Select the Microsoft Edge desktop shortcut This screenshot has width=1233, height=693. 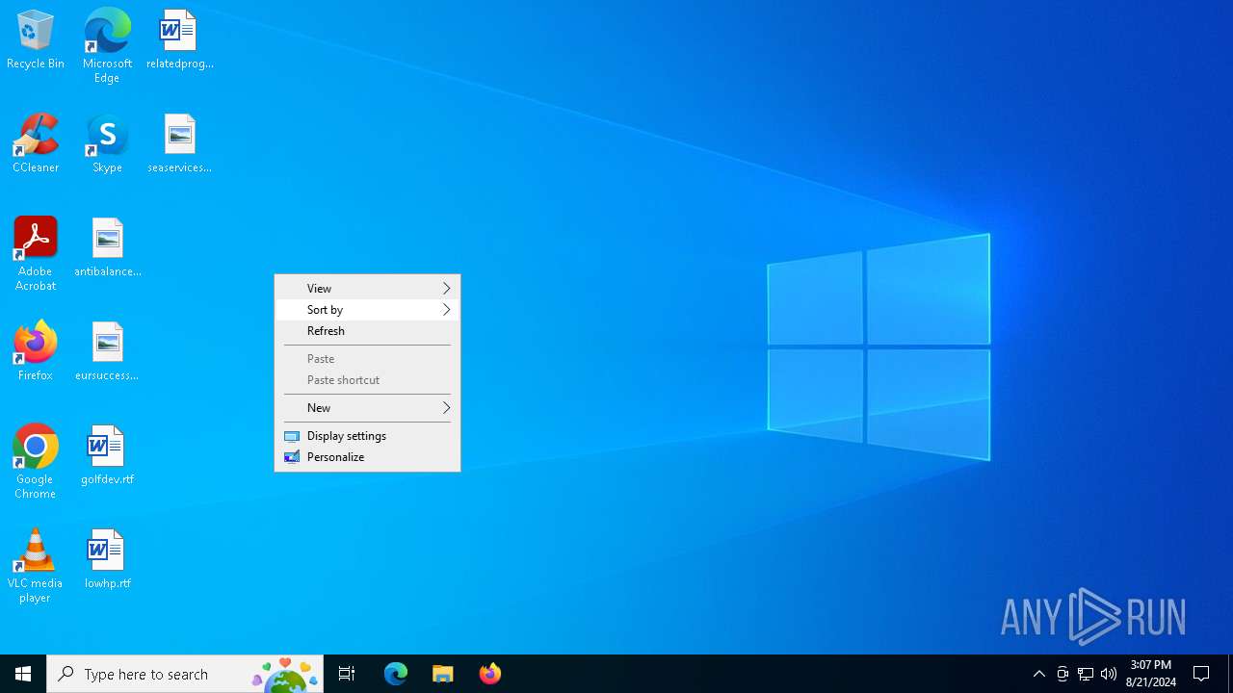coord(107,45)
